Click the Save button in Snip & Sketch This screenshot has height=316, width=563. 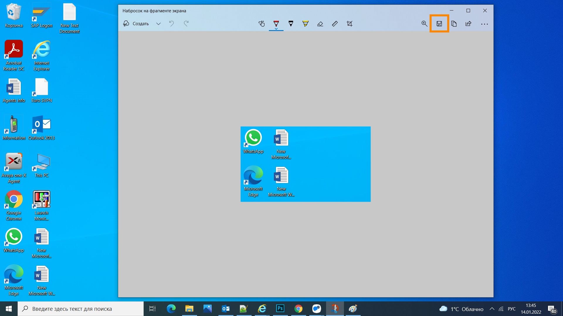[x=439, y=23]
